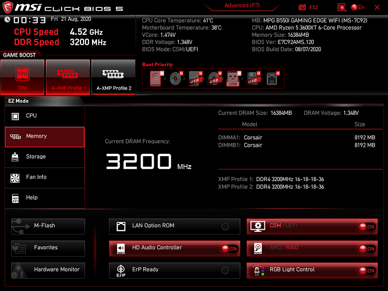388x291 pixels.
Task: Click the Storage drive icon in sidebar
Action: (15, 157)
